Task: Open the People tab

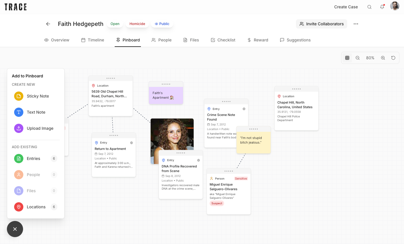Action: pyautogui.click(x=161, y=40)
